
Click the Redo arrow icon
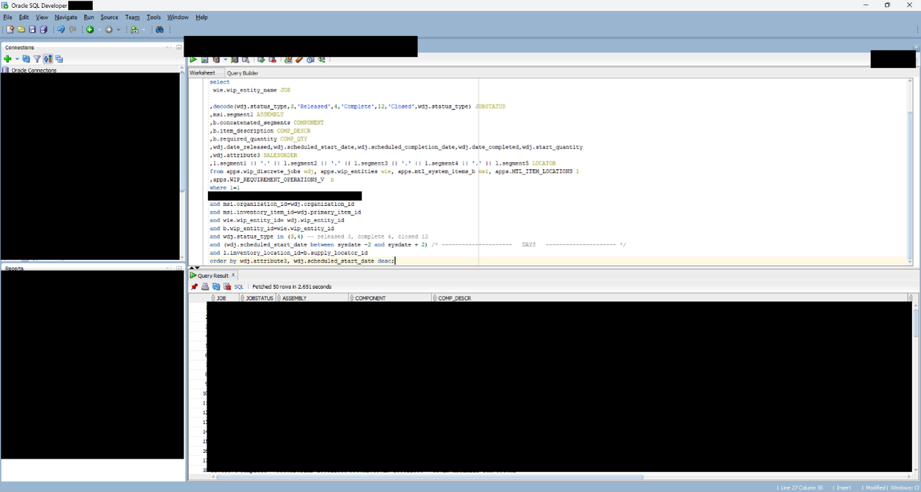click(x=73, y=30)
